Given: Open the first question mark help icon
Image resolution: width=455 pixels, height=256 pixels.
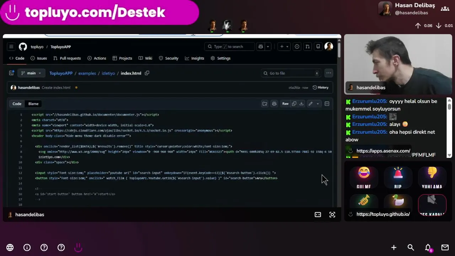Looking at the screenshot, I should (44, 247).
